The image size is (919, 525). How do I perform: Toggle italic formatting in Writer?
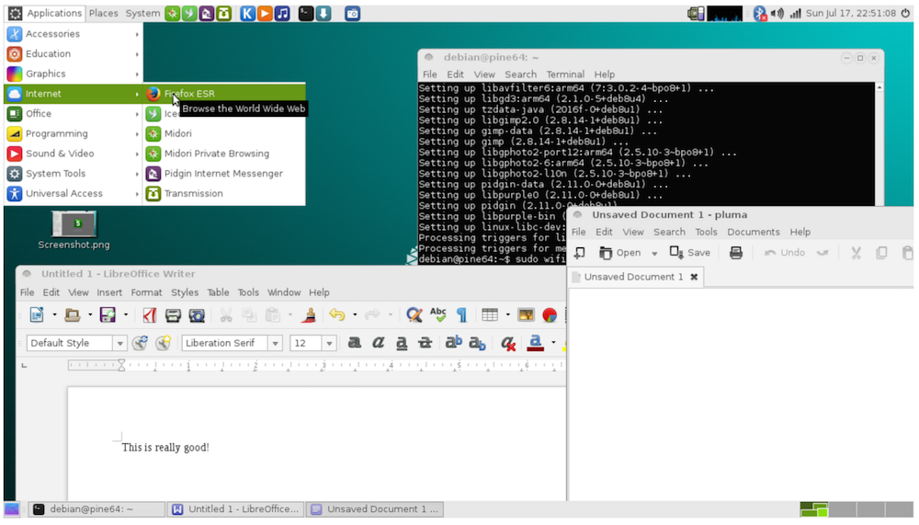click(378, 343)
